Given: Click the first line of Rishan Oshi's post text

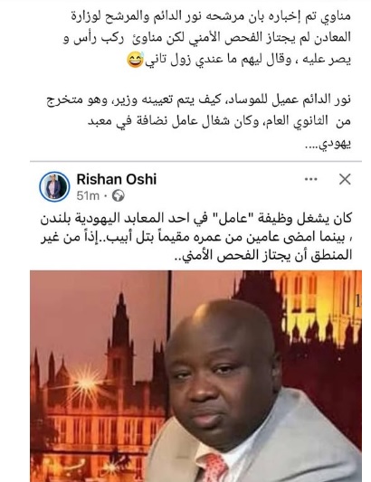Looking at the screenshot, I should (x=195, y=219).
